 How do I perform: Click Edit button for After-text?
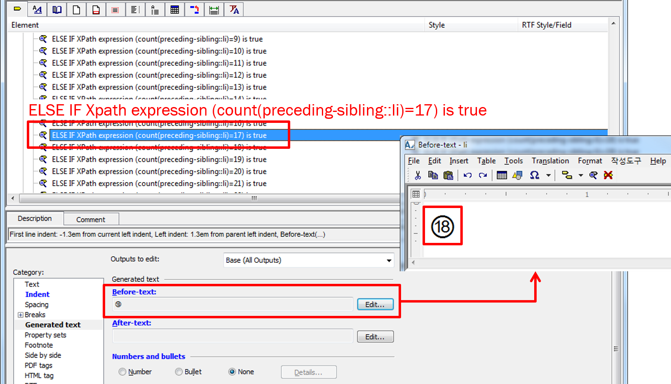point(375,337)
